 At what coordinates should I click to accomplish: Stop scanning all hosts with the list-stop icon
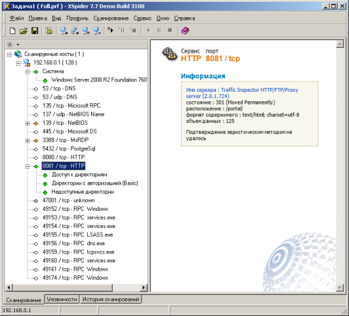(133, 30)
